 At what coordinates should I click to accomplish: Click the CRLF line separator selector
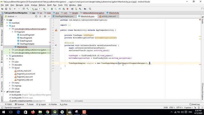[172, 107]
